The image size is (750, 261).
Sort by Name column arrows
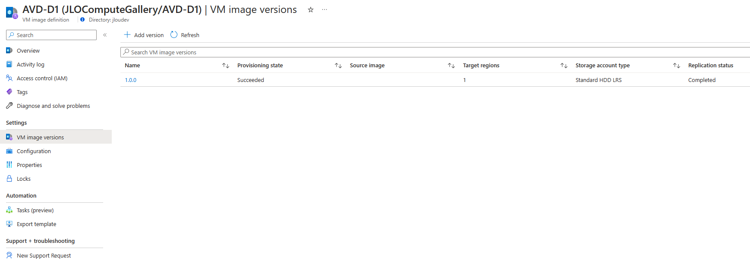226,66
